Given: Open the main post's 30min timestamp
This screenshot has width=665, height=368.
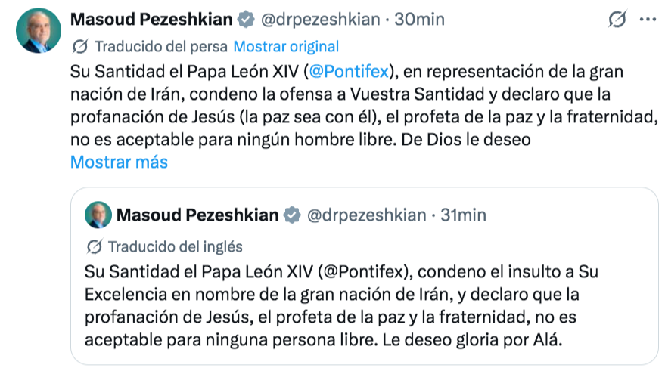Looking at the screenshot, I should pyautogui.click(x=420, y=20).
